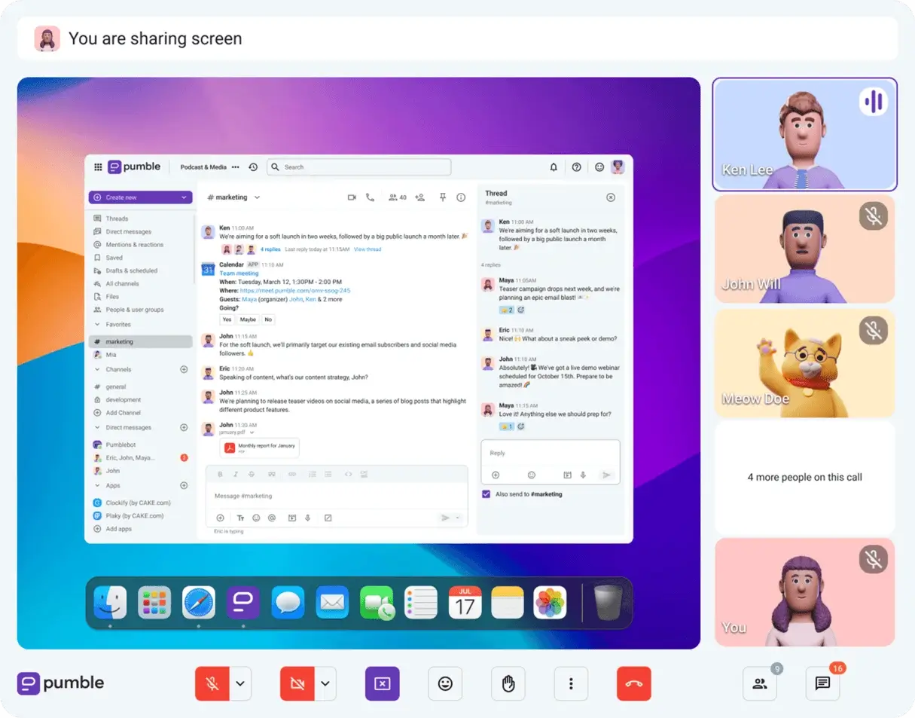Open the Create new dropdown
915x718 pixels.
point(140,197)
